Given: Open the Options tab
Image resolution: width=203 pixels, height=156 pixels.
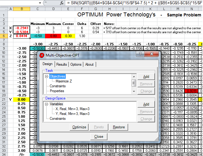Looking at the screenshot, I should pyautogui.click(x=76, y=64).
